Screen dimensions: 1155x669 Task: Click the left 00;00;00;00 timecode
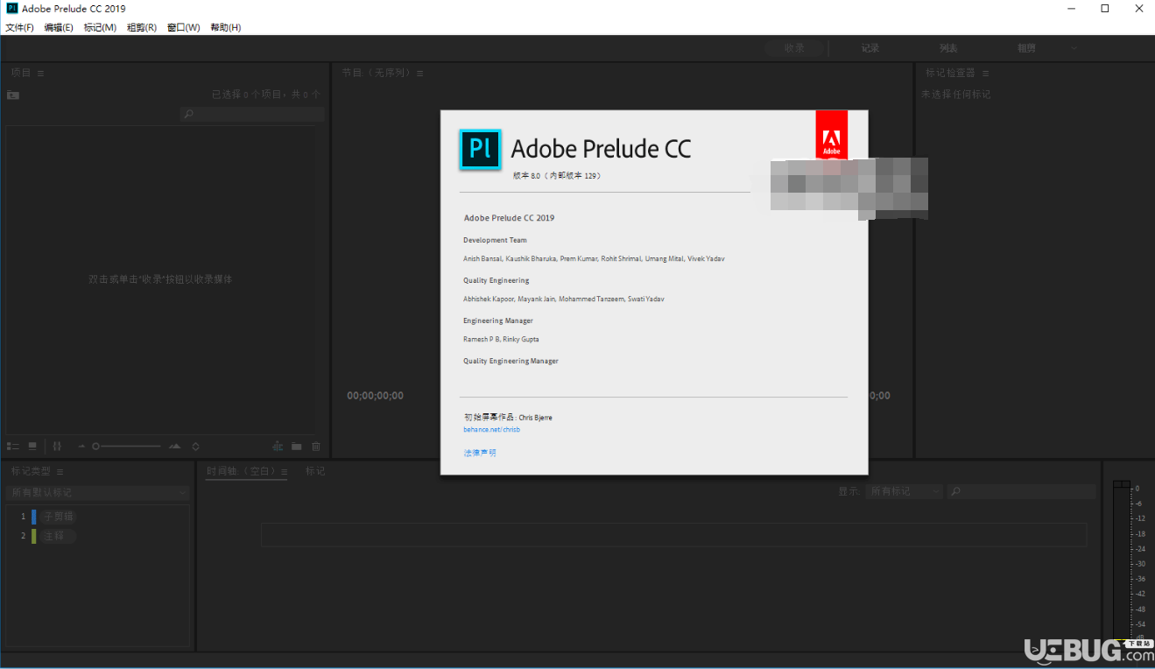376,396
